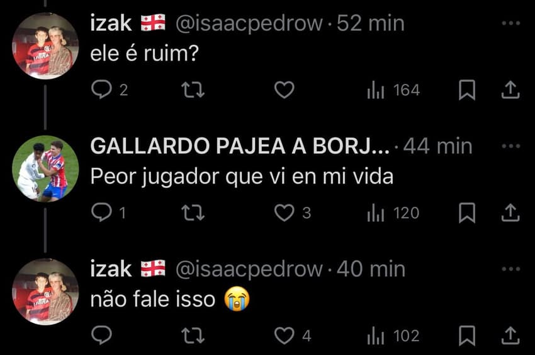
Task: Like the tweet with 4 likes
Action: 284,335
